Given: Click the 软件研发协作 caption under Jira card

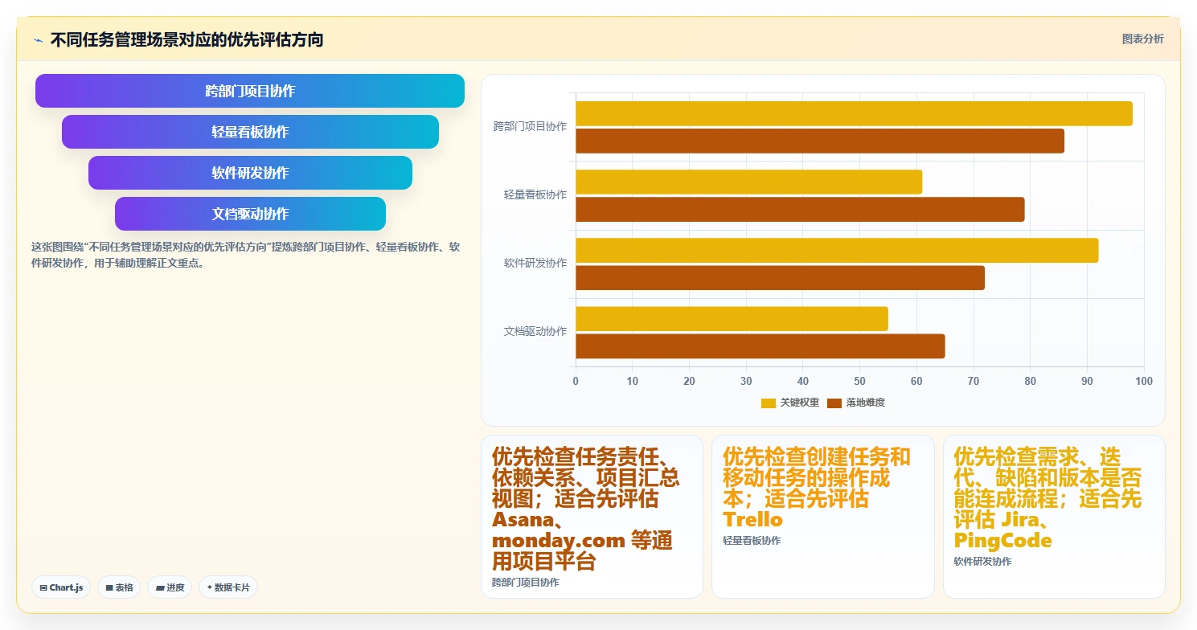Looking at the screenshot, I should click(x=982, y=562).
